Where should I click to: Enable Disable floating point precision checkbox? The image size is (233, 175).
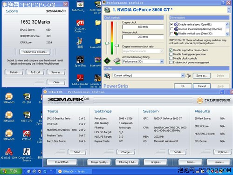(171, 54)
